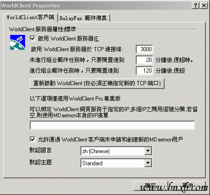The height and width of the screenshot is (195, 210).
Task: Click the IP binding text box
Action: pyautogui.click(x=112, y=125)
